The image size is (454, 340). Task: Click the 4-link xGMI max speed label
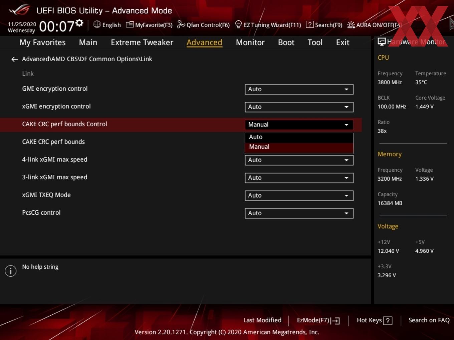click(x=55, y=159)
